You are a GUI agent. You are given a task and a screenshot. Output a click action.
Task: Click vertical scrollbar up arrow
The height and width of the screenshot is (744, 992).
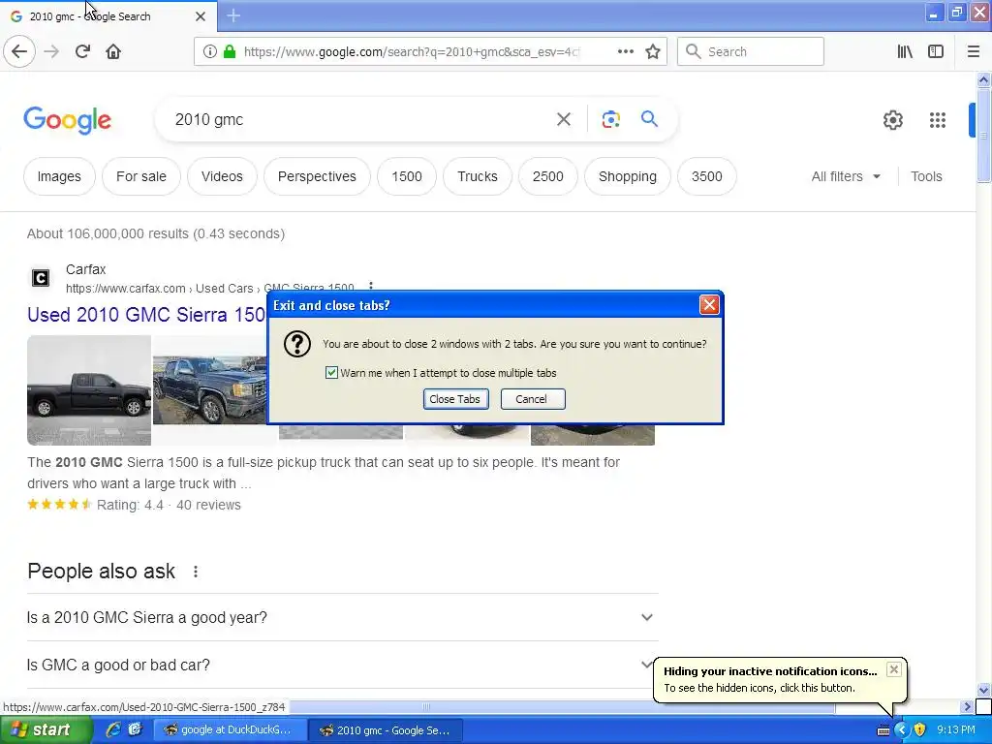click(x=983, y=80)
